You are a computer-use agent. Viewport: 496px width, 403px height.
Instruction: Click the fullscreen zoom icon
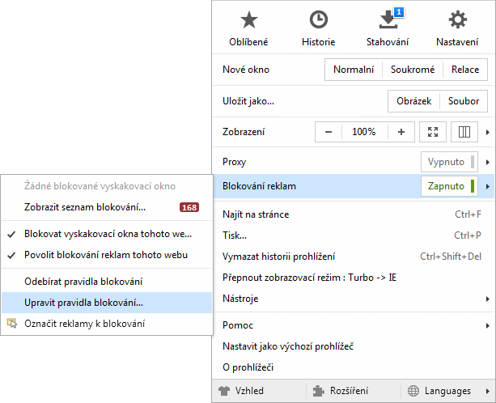pyautogui.click(x=433, y=132)
